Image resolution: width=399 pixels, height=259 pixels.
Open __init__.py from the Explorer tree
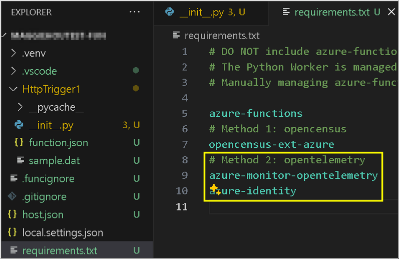point(51,125)
